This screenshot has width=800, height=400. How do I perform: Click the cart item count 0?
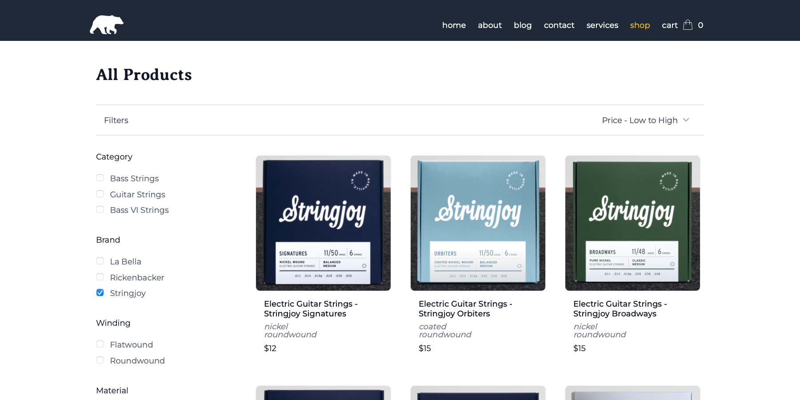[700, 25]
